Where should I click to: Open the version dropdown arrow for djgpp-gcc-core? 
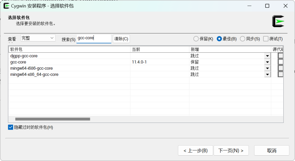click(267, 56)
